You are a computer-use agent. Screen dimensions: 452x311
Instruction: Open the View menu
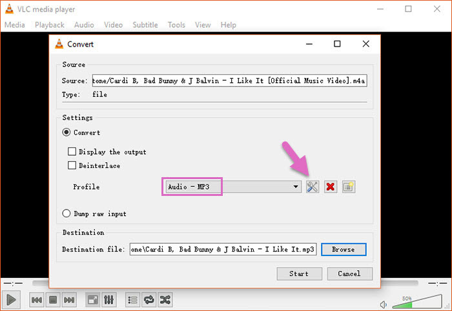pos(203,25)
